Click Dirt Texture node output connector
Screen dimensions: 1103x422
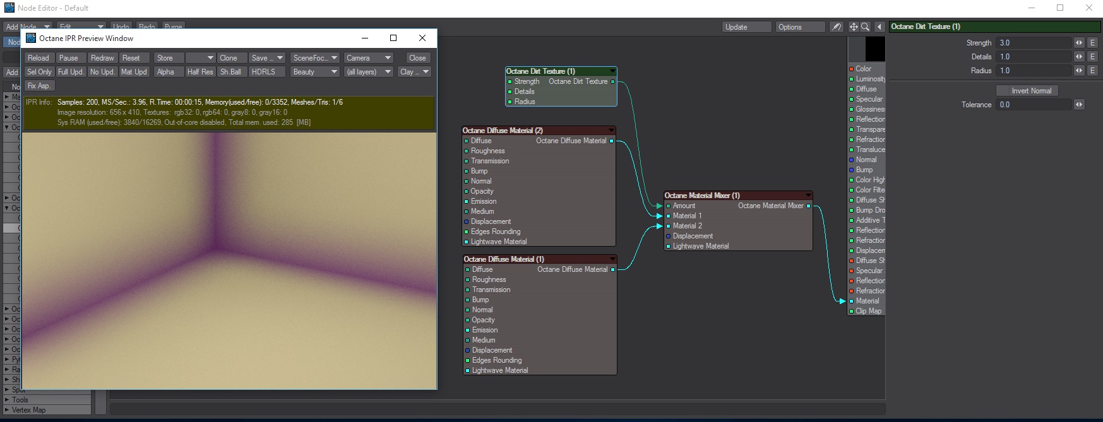point(612,81)
